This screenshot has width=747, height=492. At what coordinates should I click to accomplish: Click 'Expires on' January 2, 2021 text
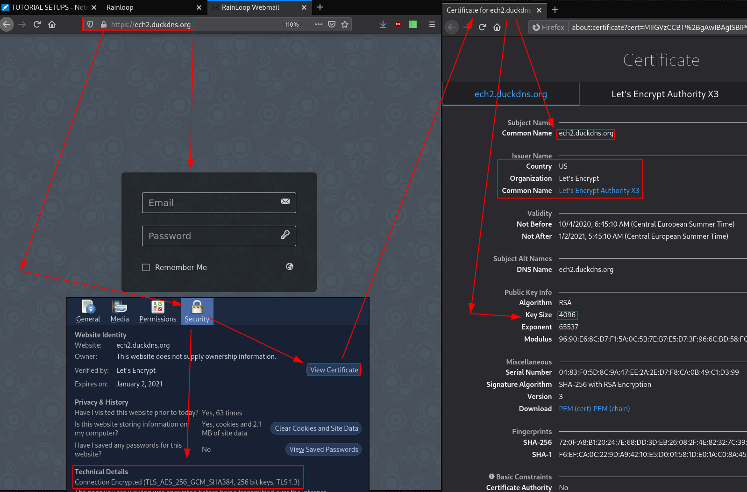pos(139,384)
